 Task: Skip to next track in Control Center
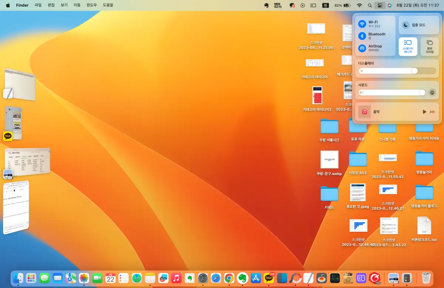(432, 112)
